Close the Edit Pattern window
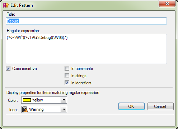178x129 pixels. 167,4
